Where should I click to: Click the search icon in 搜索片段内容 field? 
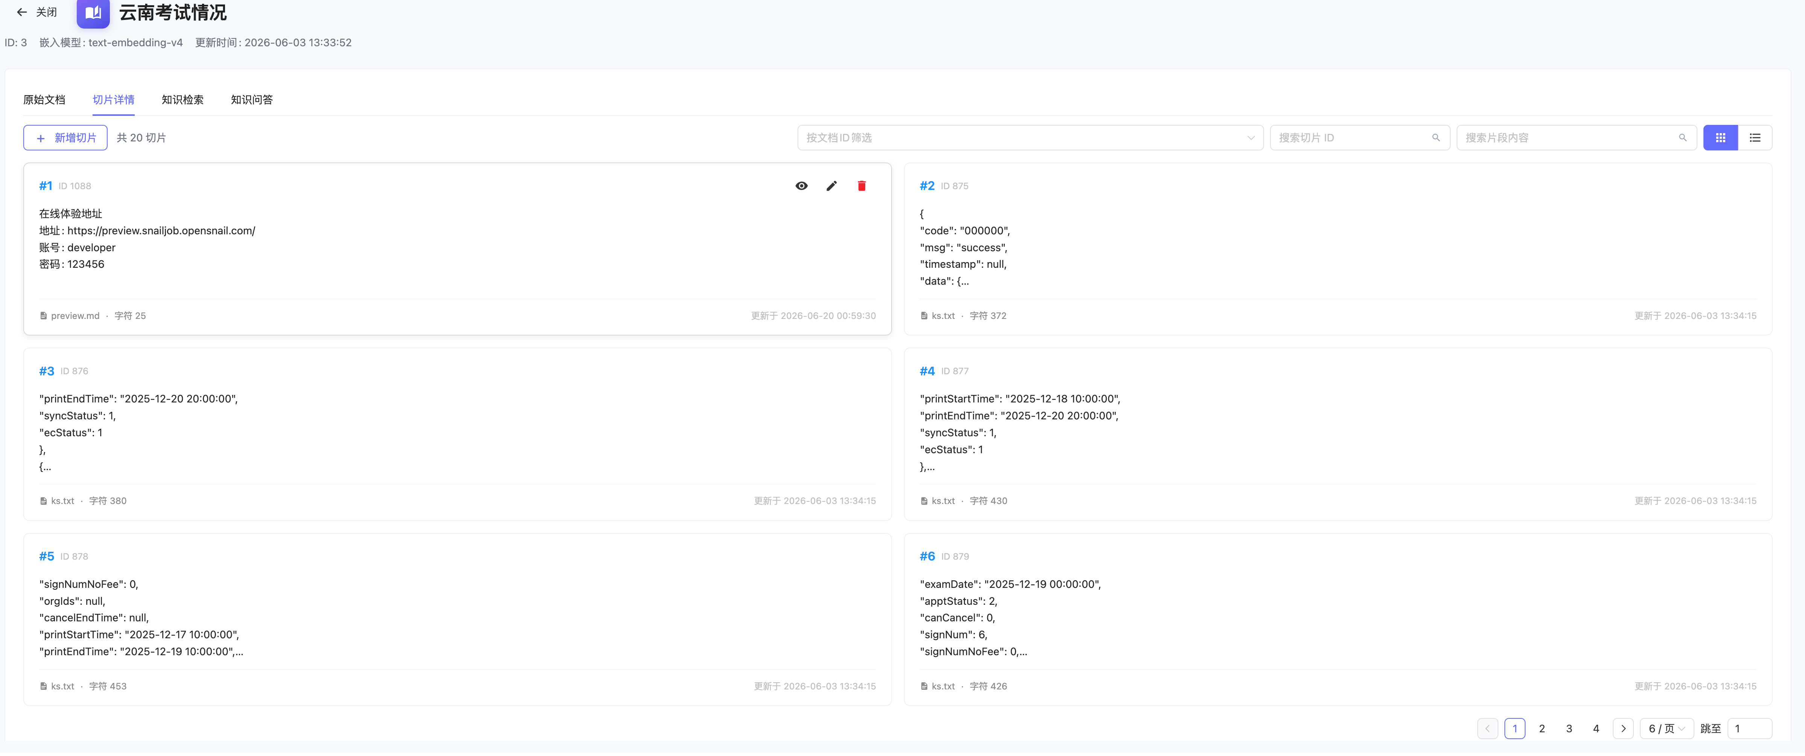1682,138
